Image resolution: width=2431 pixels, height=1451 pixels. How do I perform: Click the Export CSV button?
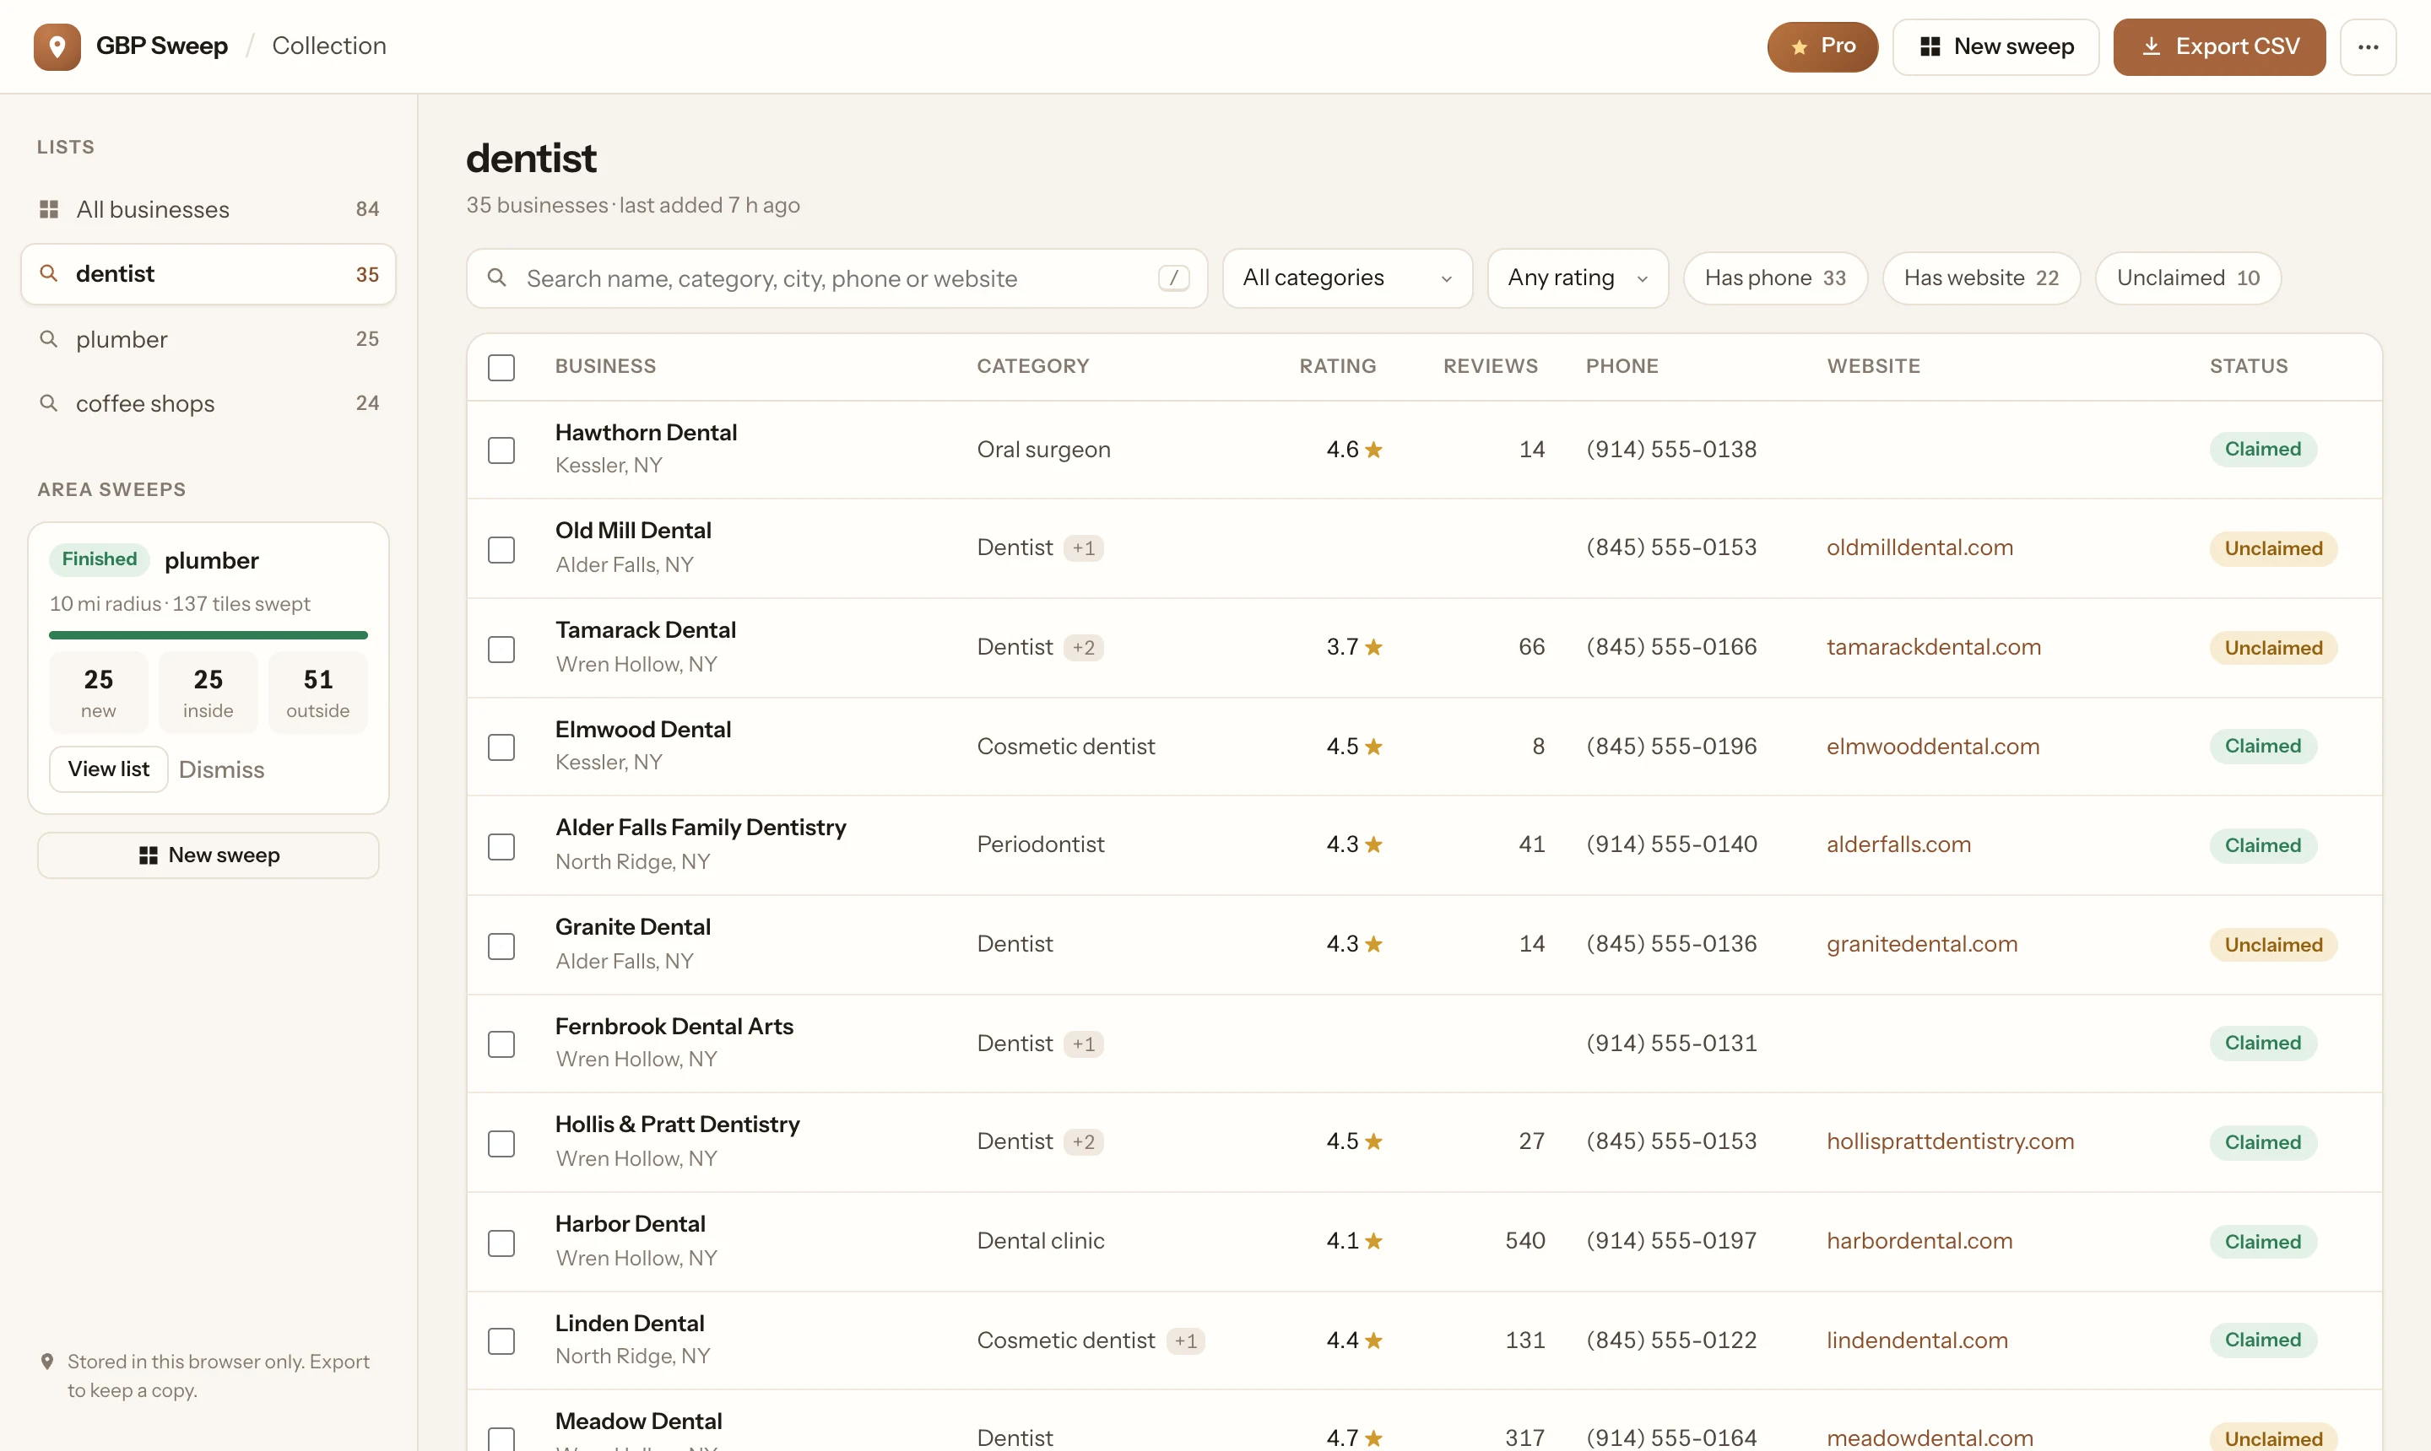pyautogui.click(x=2219, y=46)
